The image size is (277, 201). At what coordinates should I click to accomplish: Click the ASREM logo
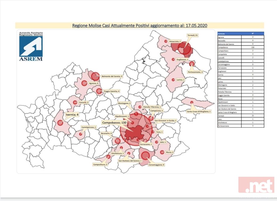[x=31, y=47]
